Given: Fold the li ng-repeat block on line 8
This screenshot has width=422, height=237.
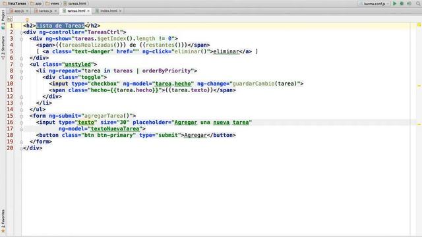Looking at the screenshot, I should pos(21,72).
